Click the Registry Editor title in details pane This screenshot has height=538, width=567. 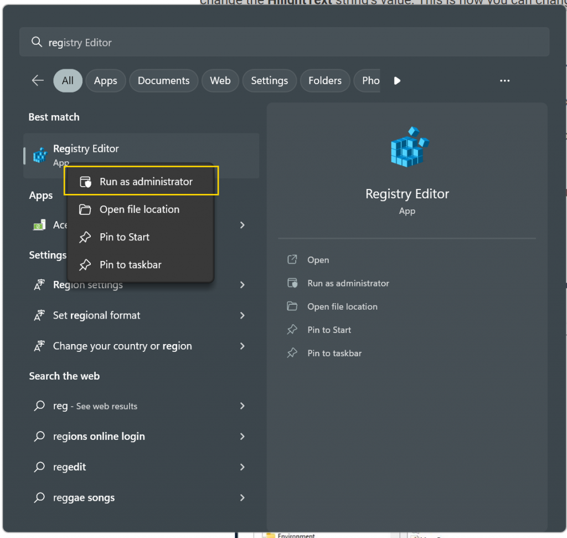[407, 194]
